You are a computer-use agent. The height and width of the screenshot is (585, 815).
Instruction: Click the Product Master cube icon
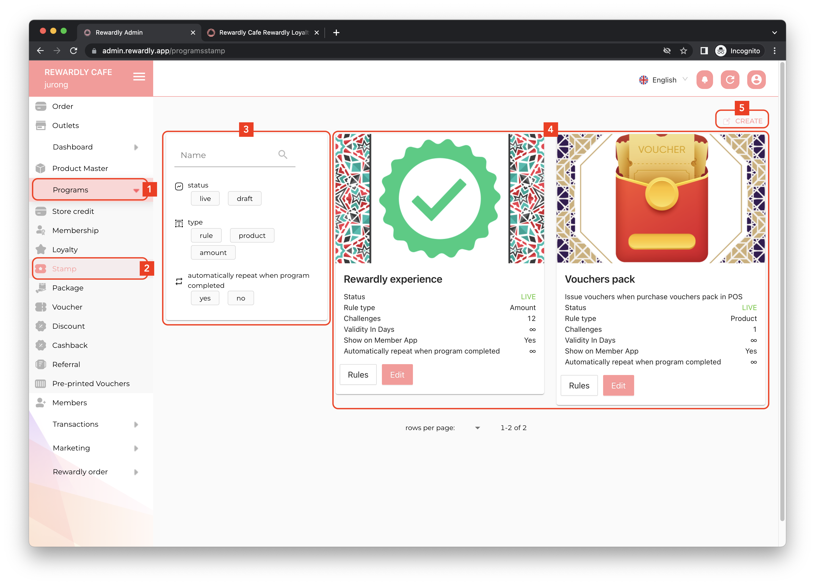pos(41,168)
